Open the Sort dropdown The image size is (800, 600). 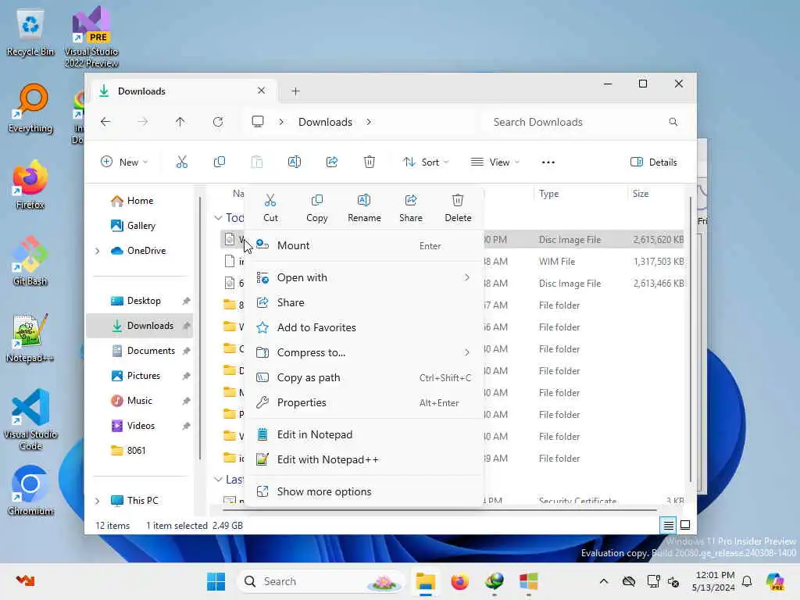(426, 162)
